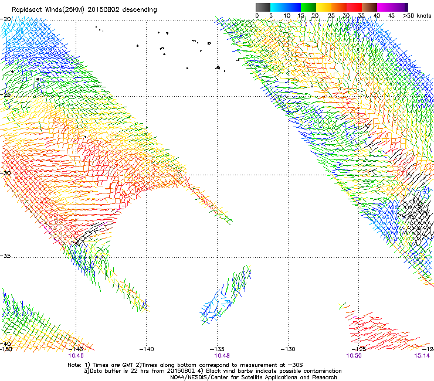Viewport: 434px width, 381px height.
Task: Click legend tick label '45'
Action: point(391,16)
